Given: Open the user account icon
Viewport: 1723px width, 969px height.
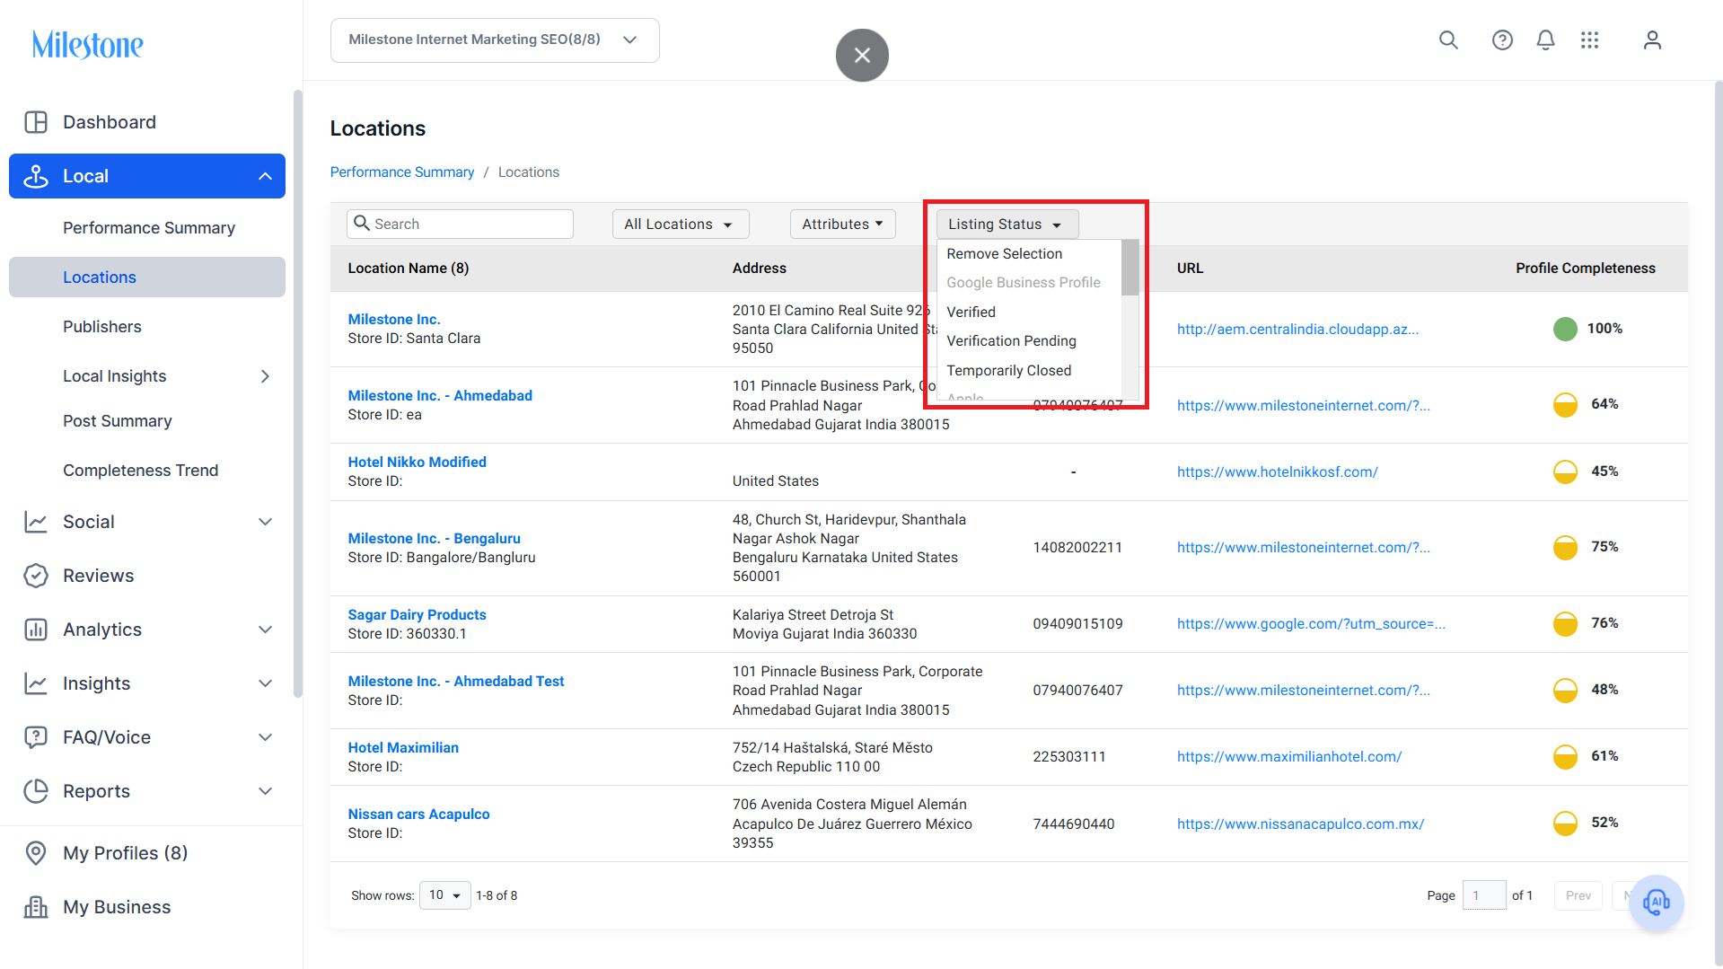Looking at the screenshot, I should (1652, 40).
